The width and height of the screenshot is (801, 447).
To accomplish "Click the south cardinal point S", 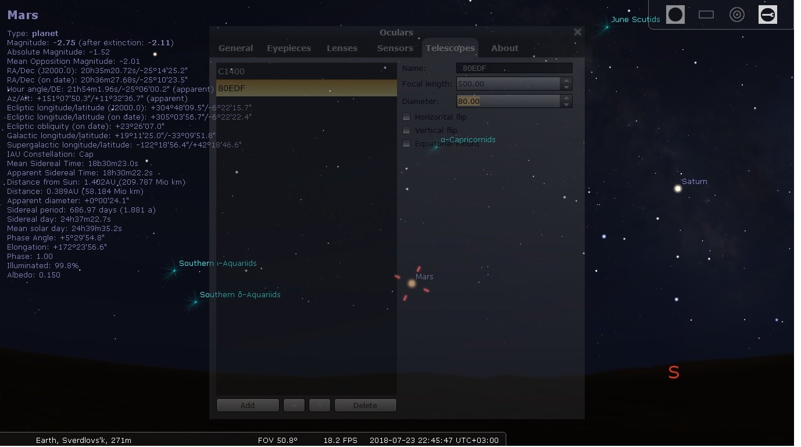I will point(674,372).
